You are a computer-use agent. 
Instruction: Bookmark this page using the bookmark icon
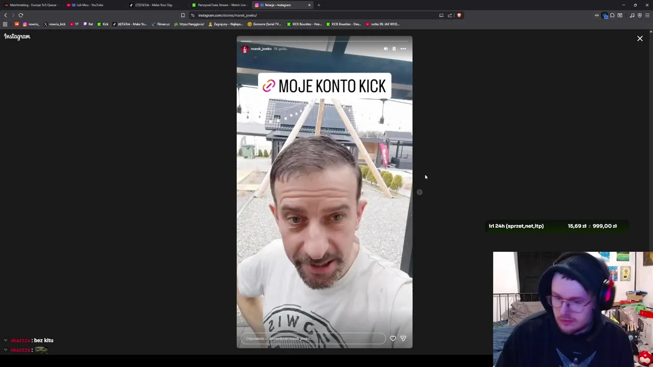[x=183, y=15]
